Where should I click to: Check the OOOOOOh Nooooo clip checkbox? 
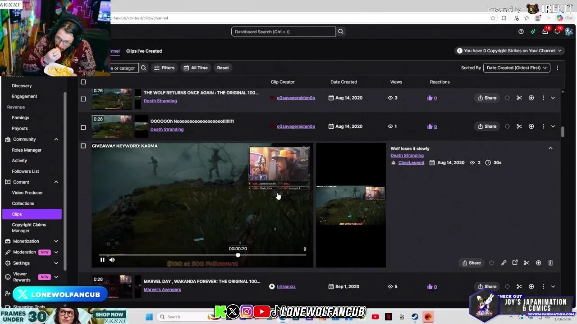click(83, 127)
